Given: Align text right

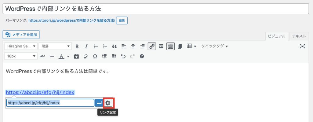Looking at the screenshot, I should coord(142,46).
